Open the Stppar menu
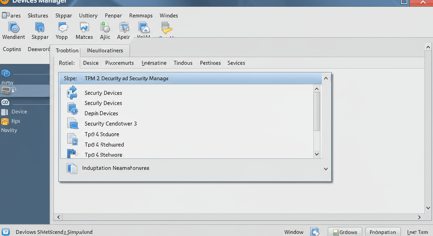 pyautogui.click(x=64, y=15)
